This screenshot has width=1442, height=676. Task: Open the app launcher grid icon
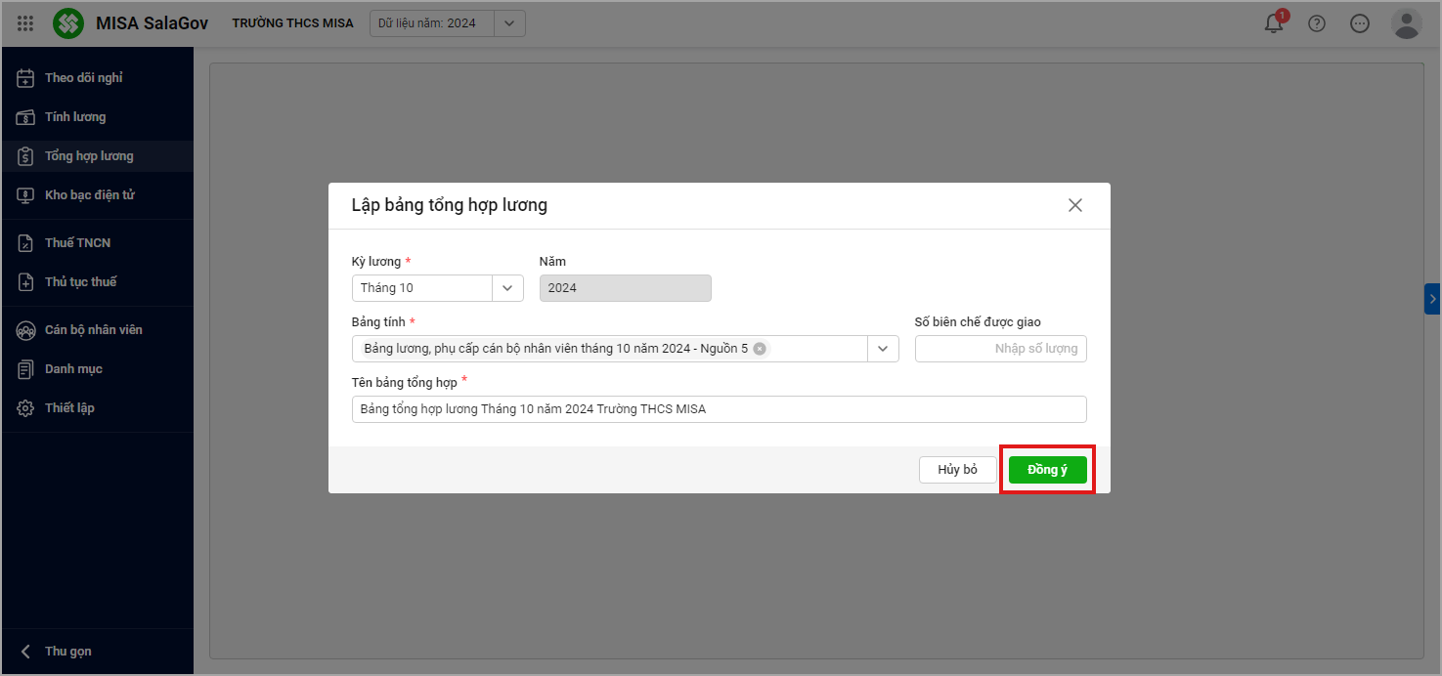coord(25,23)
